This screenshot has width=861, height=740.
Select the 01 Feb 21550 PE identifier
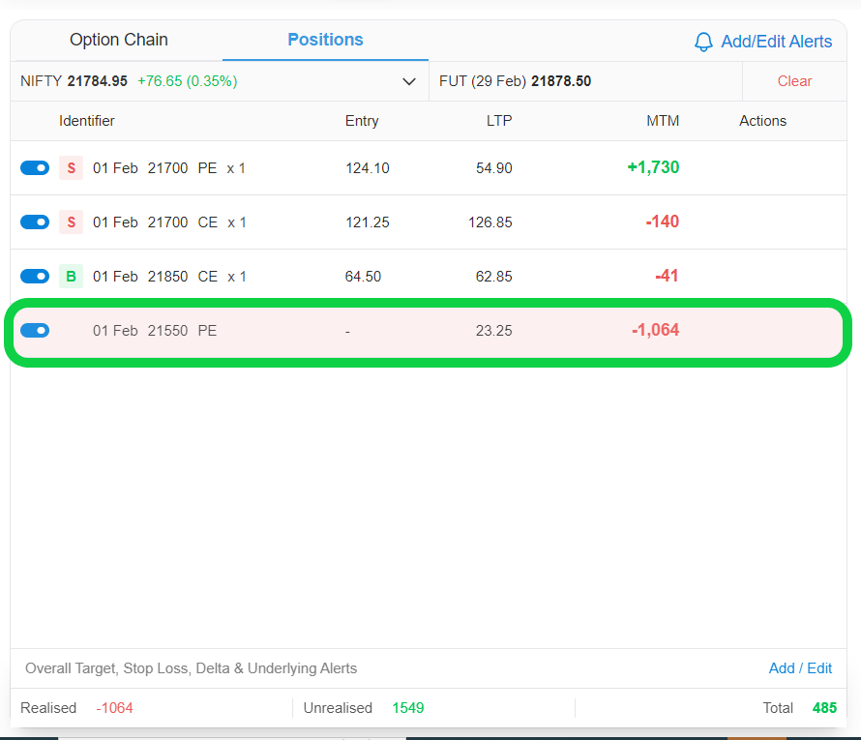[x=155, y=331]
